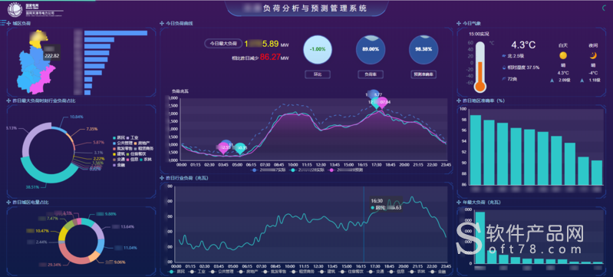Viewport: 613px width, 277px height.
Task: Click the 今日最大负荷 button
Action: (x=223, y=44)
